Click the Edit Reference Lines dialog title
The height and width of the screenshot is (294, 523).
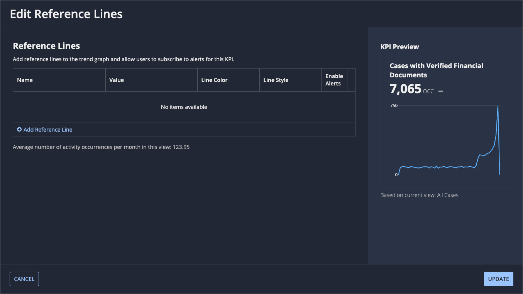coord(66,14)
